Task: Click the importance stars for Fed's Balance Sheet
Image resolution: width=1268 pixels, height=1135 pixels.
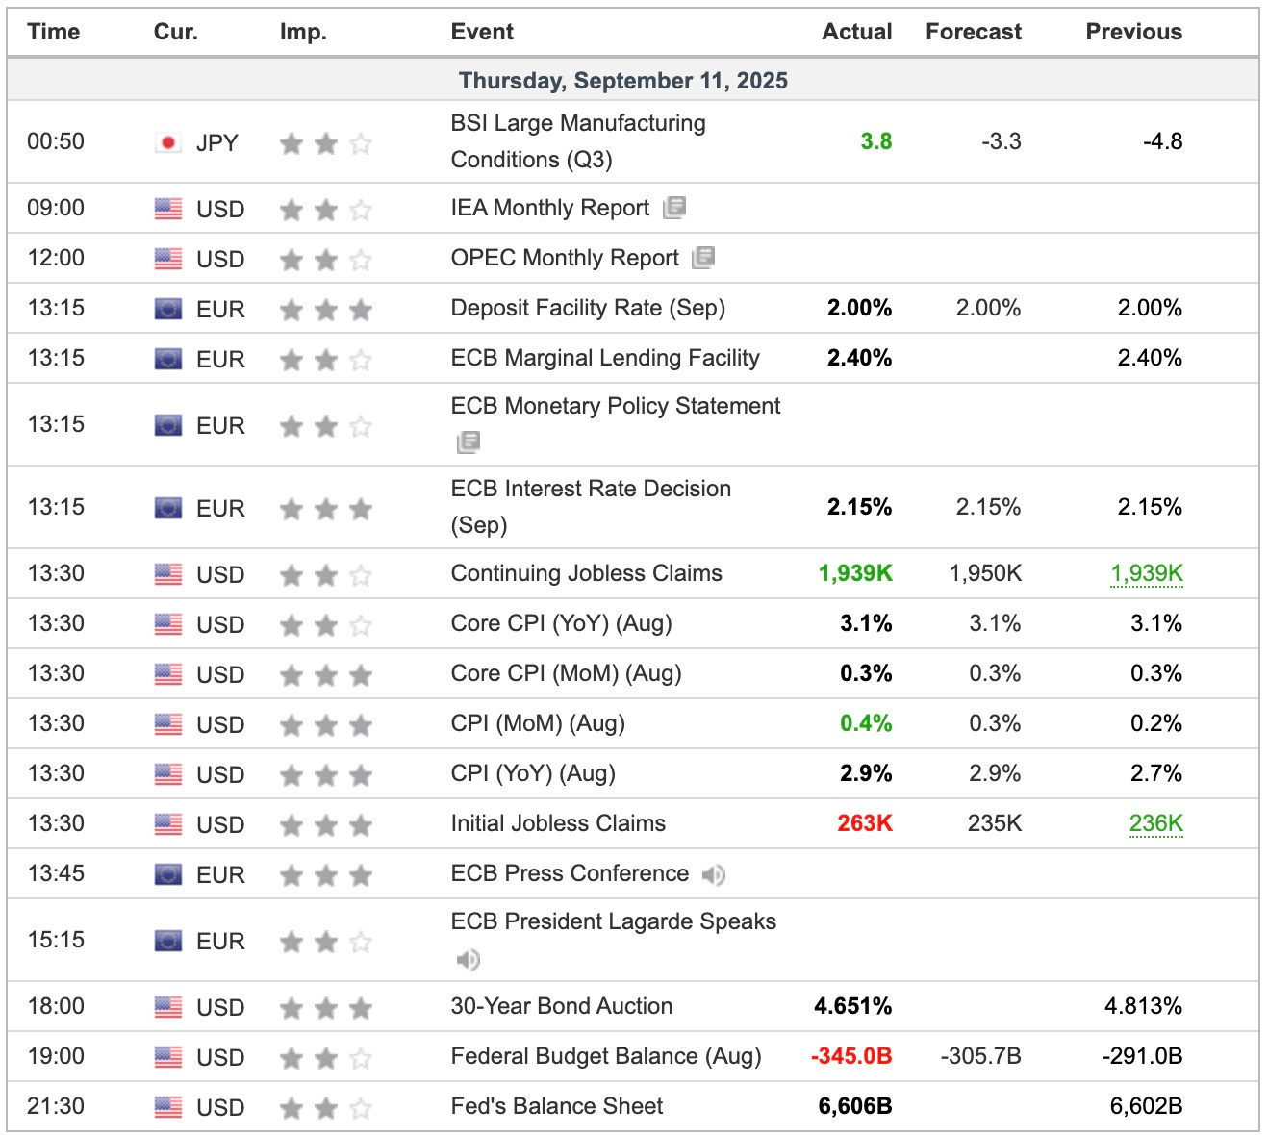Action: pos(326,1108)
